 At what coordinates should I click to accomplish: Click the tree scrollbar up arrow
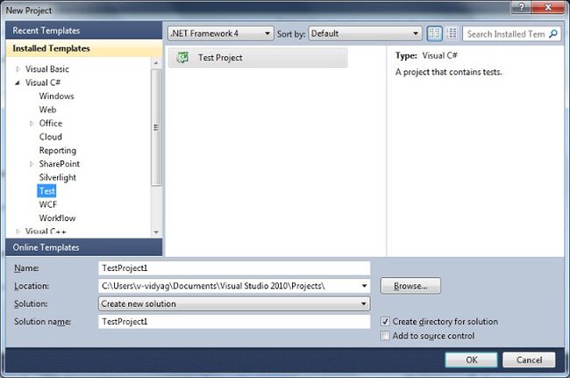(156, 63)
